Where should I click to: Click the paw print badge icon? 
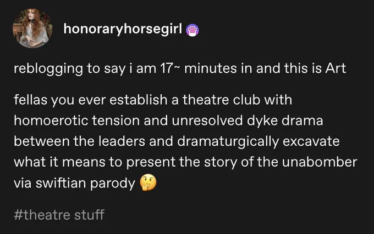coord(193,30)
